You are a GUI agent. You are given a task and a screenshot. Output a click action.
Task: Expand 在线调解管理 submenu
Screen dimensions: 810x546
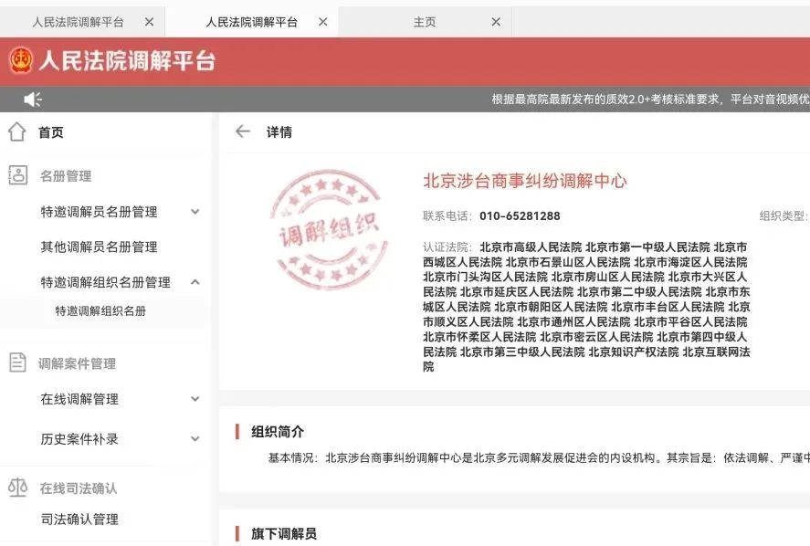tap(195, 399)
